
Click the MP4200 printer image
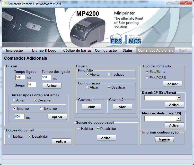(x=88, y=32)
